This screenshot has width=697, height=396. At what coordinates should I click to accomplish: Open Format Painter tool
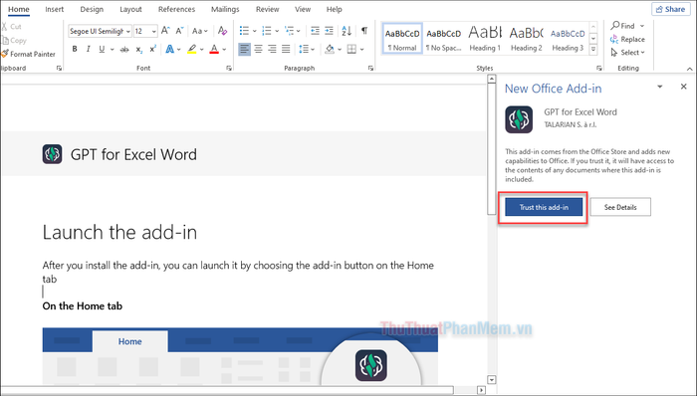pyautogui.click(x=29, y=54)
